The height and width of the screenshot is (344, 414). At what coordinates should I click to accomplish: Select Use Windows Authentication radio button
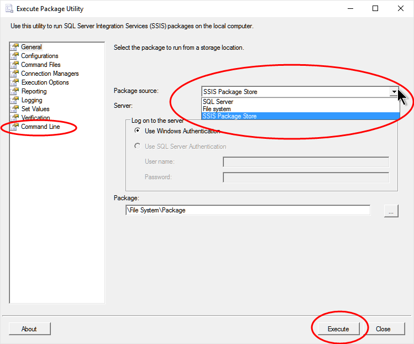[137, 131]
